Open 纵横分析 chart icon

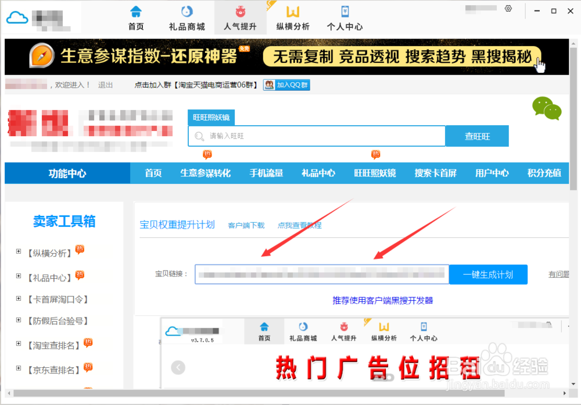293,12
